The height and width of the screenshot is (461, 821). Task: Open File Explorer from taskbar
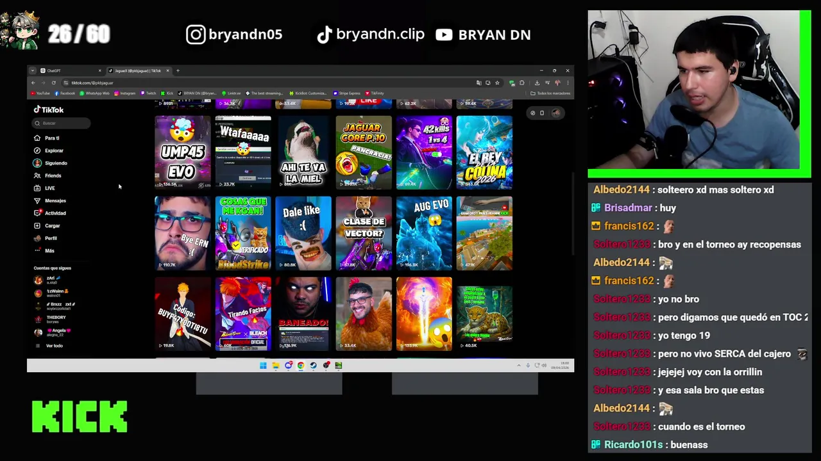(276, 366)
